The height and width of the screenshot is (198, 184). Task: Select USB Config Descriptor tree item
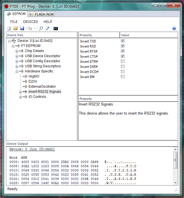click(x=42, y=61)
